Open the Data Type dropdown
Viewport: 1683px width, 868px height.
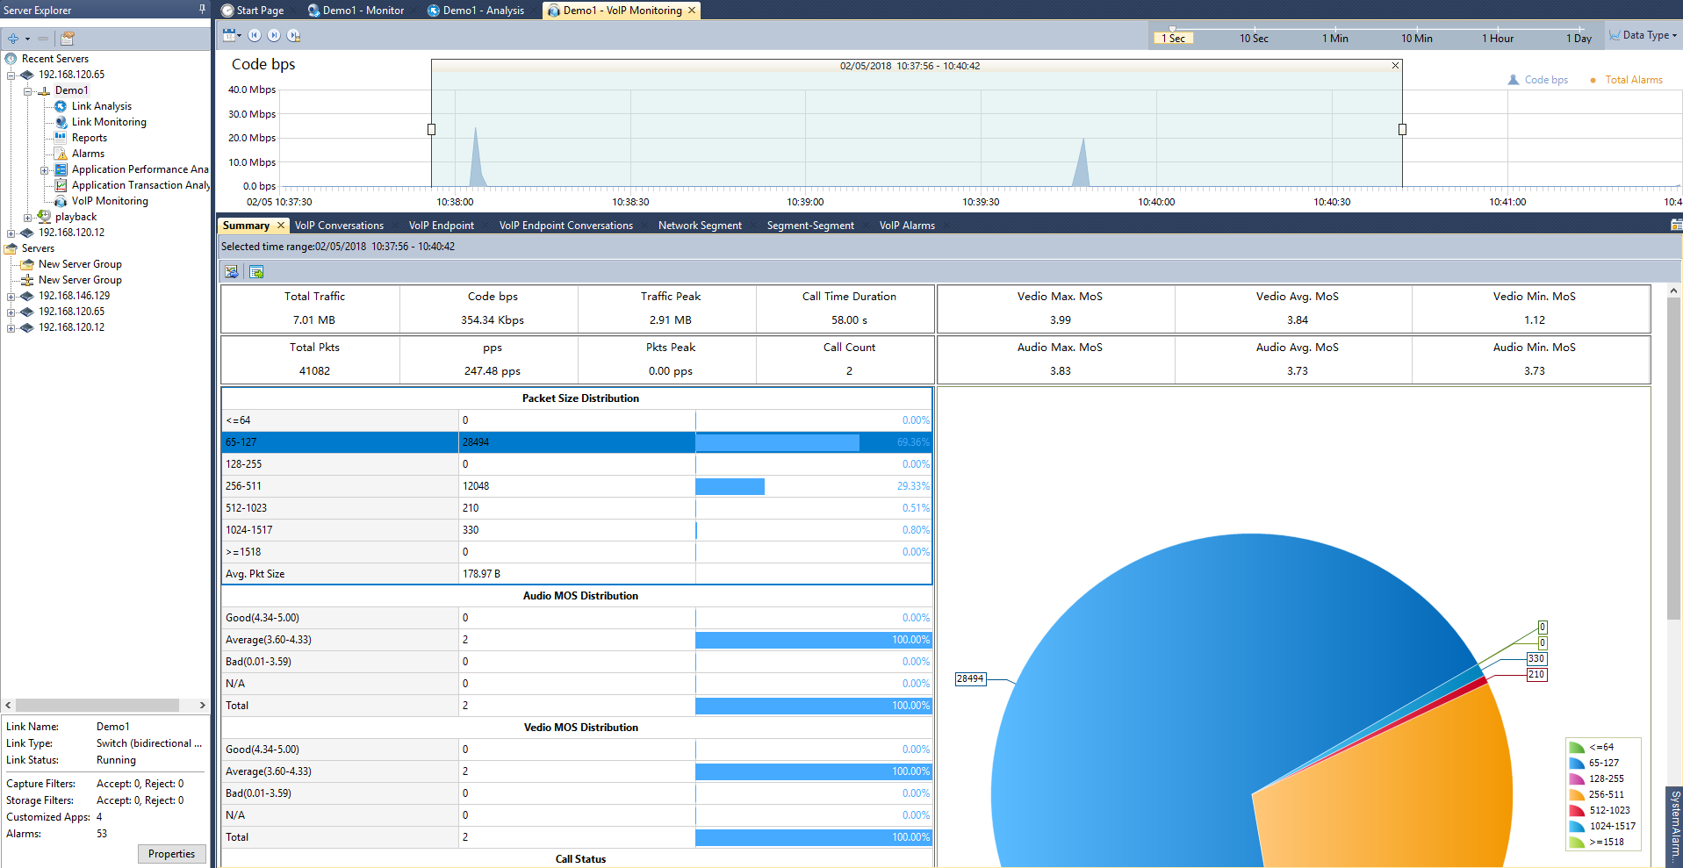pos(1643,35)
